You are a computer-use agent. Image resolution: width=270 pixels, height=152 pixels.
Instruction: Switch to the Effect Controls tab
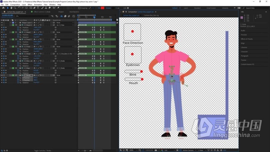click(42, 12)
